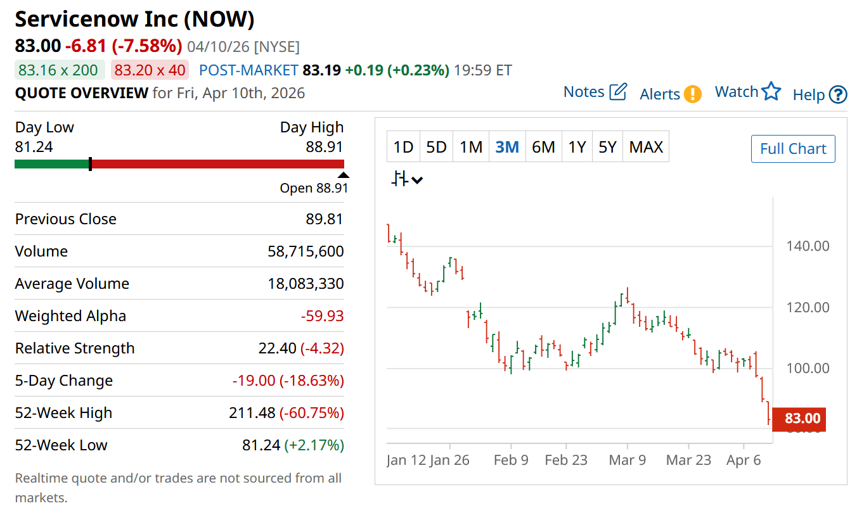Click the Servicenow Inc (NOW) title
This screenshot has width=857, height=513.
(134, 19)
